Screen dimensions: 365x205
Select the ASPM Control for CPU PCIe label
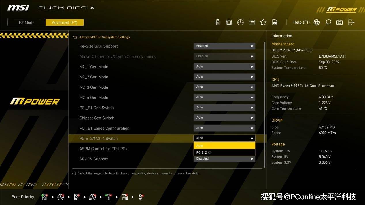click(104, 149)
